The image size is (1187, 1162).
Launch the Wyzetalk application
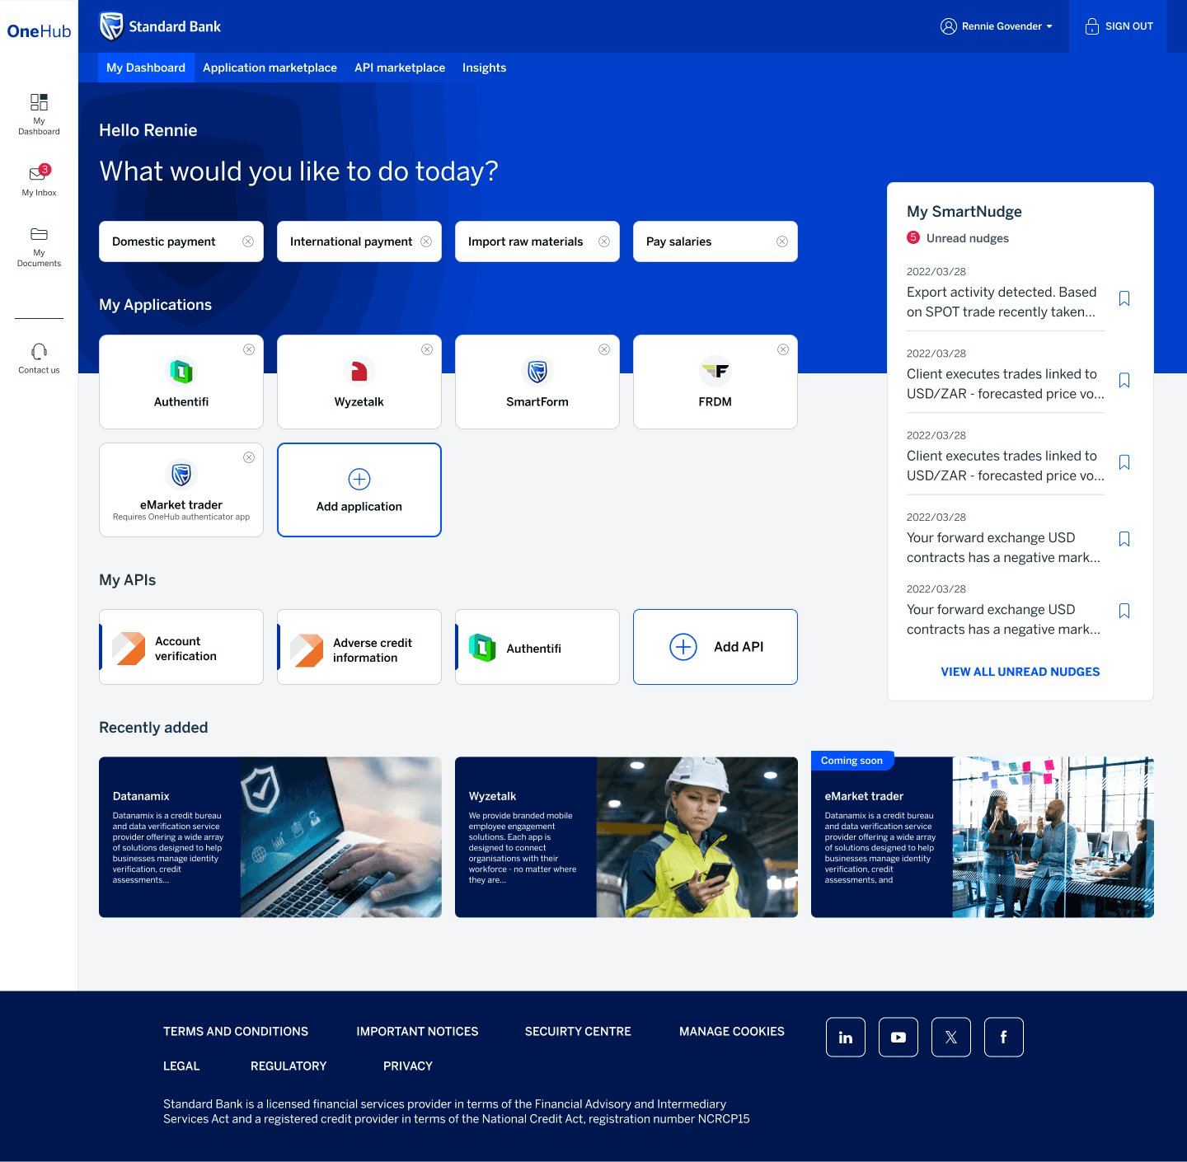pyautogui.click(x=359, y=382)
